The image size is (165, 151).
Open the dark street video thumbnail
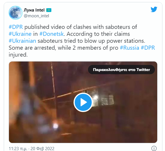point(83,102)
